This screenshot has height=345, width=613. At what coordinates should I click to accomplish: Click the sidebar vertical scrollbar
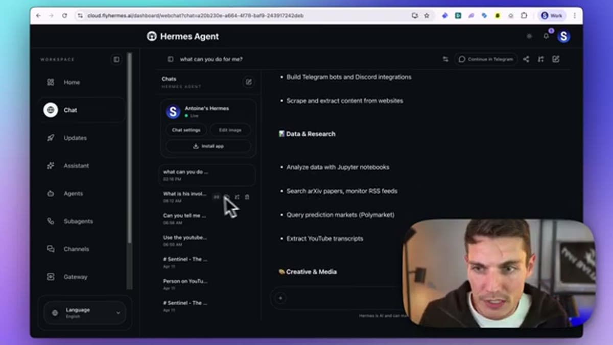pos(129,148)
